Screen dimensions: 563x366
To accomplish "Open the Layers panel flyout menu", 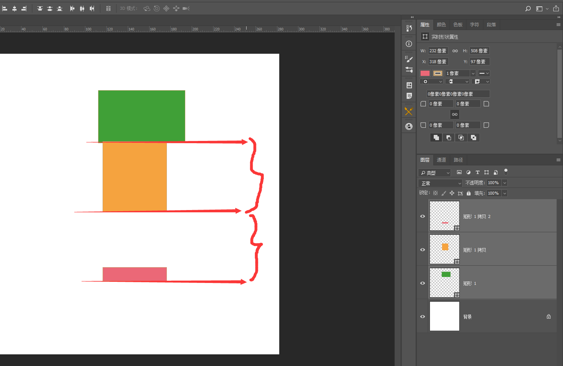I will (x=558, y=160).
